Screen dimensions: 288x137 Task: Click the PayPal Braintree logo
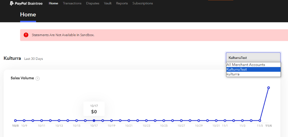tap(26, 3)
